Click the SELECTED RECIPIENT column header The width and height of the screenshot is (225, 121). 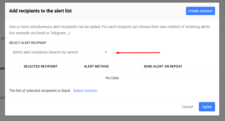(41, 66)
